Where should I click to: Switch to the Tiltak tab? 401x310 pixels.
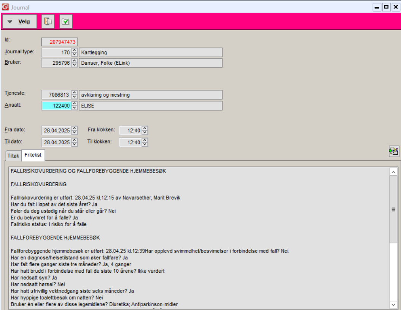pyautogui.click(x=13, y=156)
